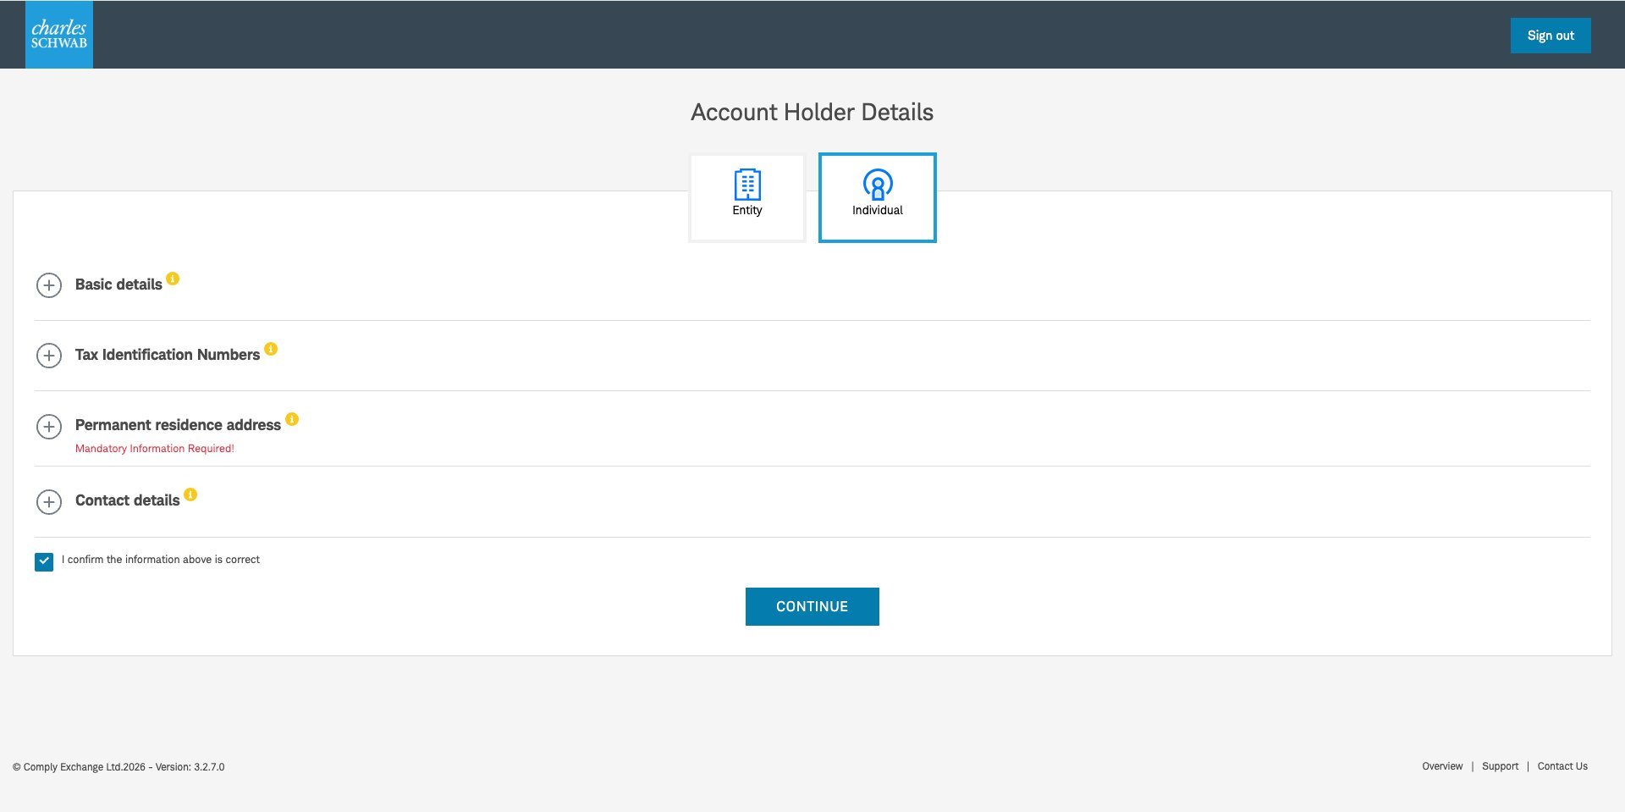Click the Contact details heading text
Viewport: 1625px width, 812px height.
128,500
